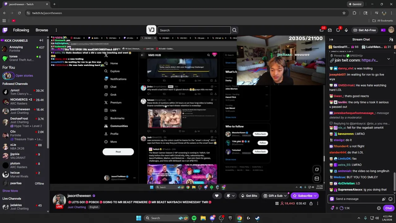Image resolution: width=396 pixels, height=223 pixels.
Task: Open Jynxzi channel in sidebar
Action: click(x=23, y=92)
